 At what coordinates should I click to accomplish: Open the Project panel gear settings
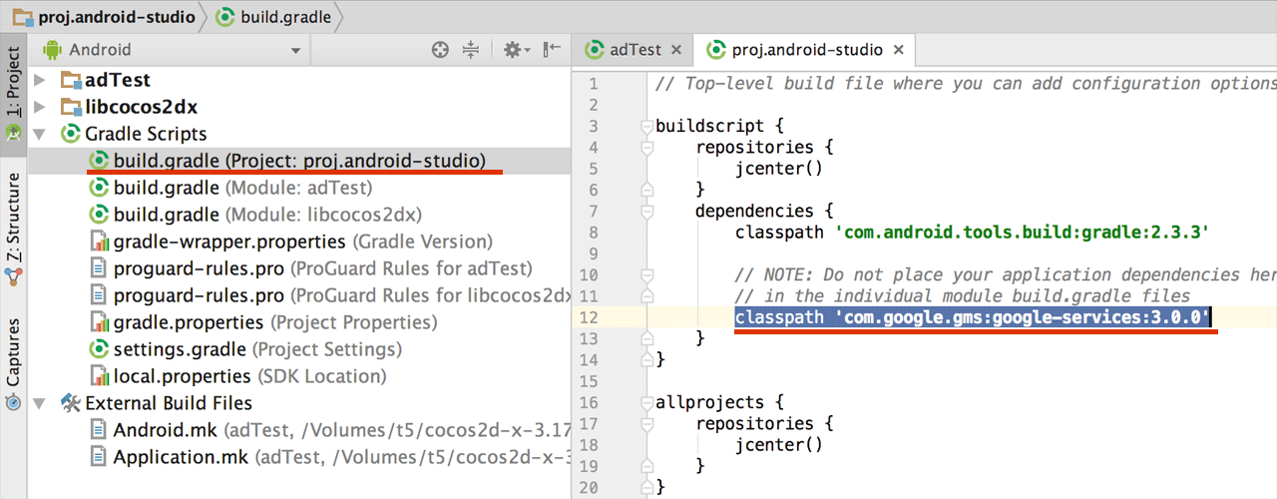point(513,50)
